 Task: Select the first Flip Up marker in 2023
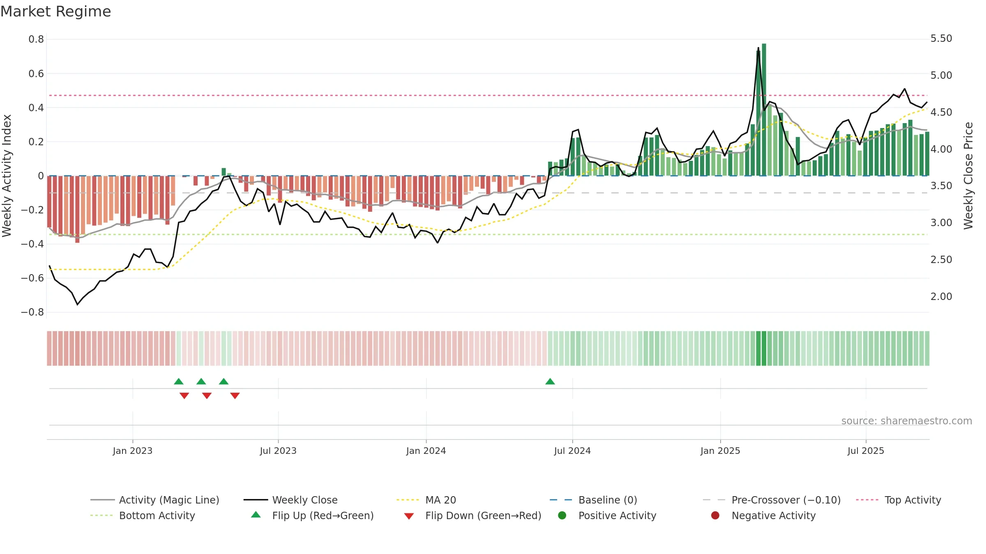coord(179,381)
